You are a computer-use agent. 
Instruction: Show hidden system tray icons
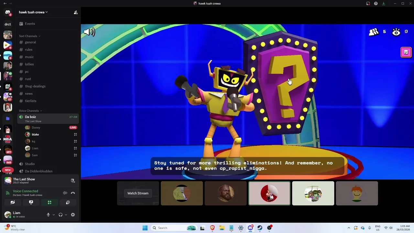(x=349, y=228)
